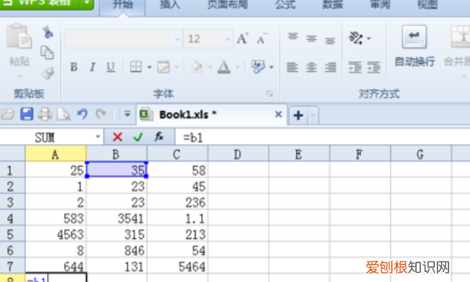The width and height of the screenshot is (470, 282).
Task: Select row 4 header
Action: pos(13,219)
